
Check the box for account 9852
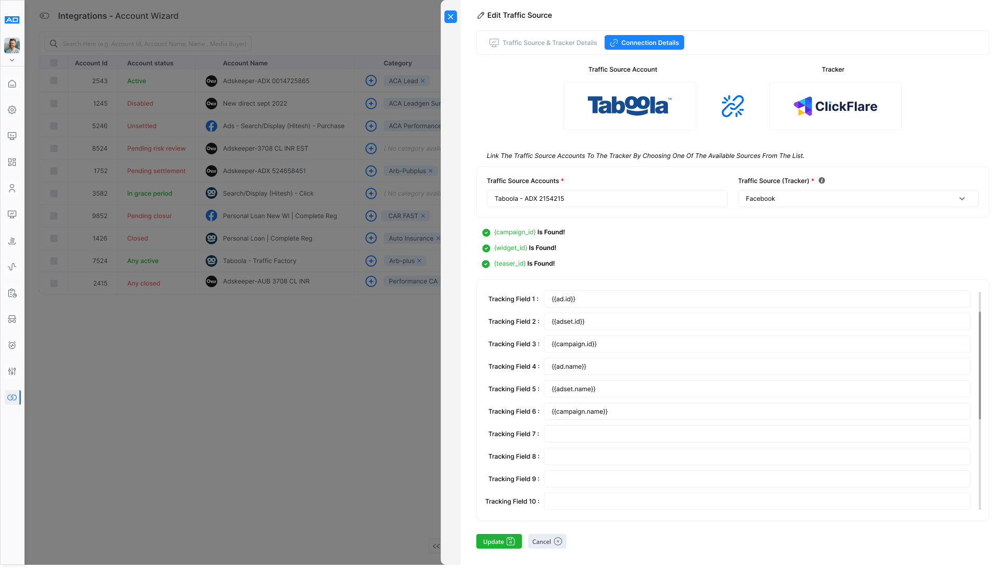pos(54,216)
